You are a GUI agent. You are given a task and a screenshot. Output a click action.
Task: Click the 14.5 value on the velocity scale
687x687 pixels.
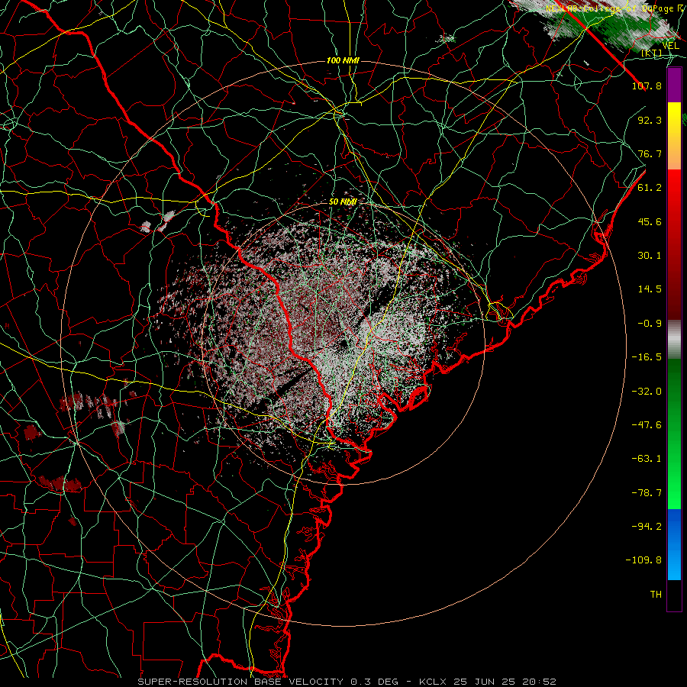coord(650,289)
